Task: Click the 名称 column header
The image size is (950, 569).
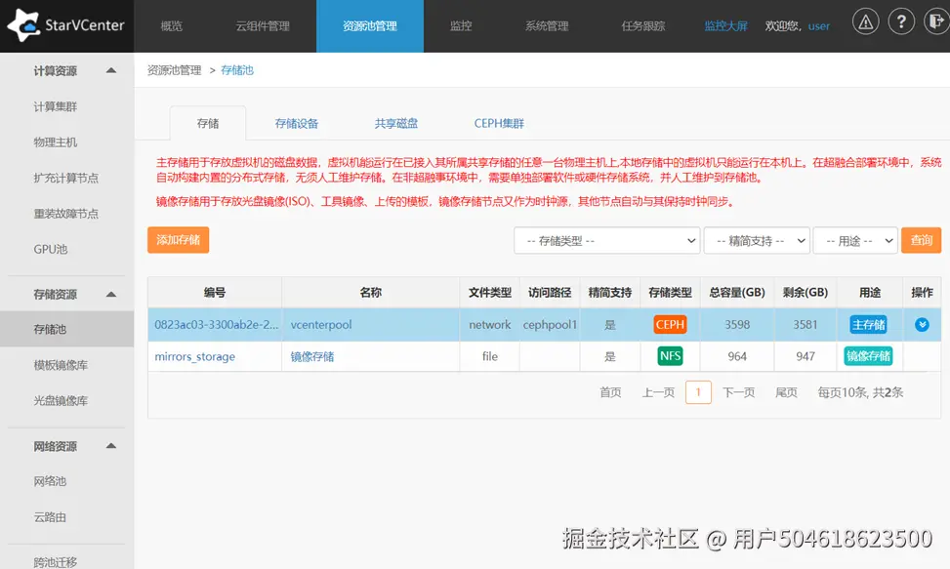Action: point(371,293)
